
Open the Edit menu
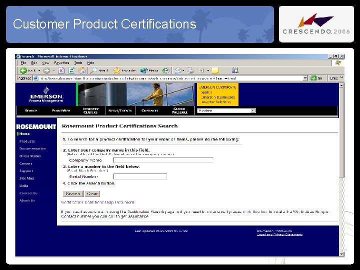coord(34,62)
